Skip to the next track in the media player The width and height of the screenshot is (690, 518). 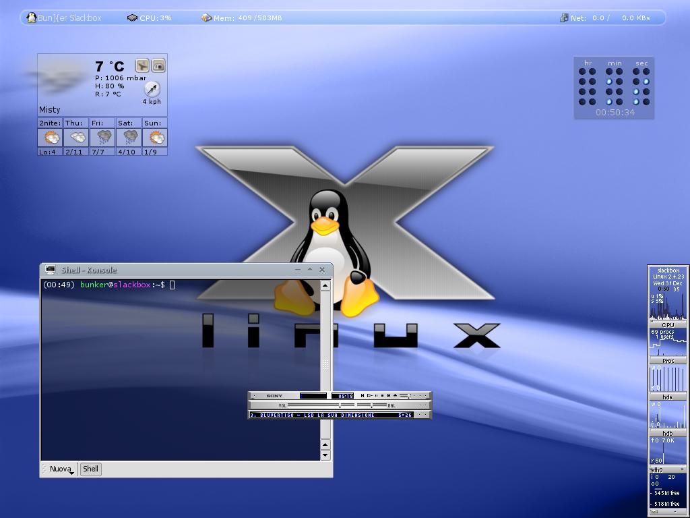tap(389, 395)
